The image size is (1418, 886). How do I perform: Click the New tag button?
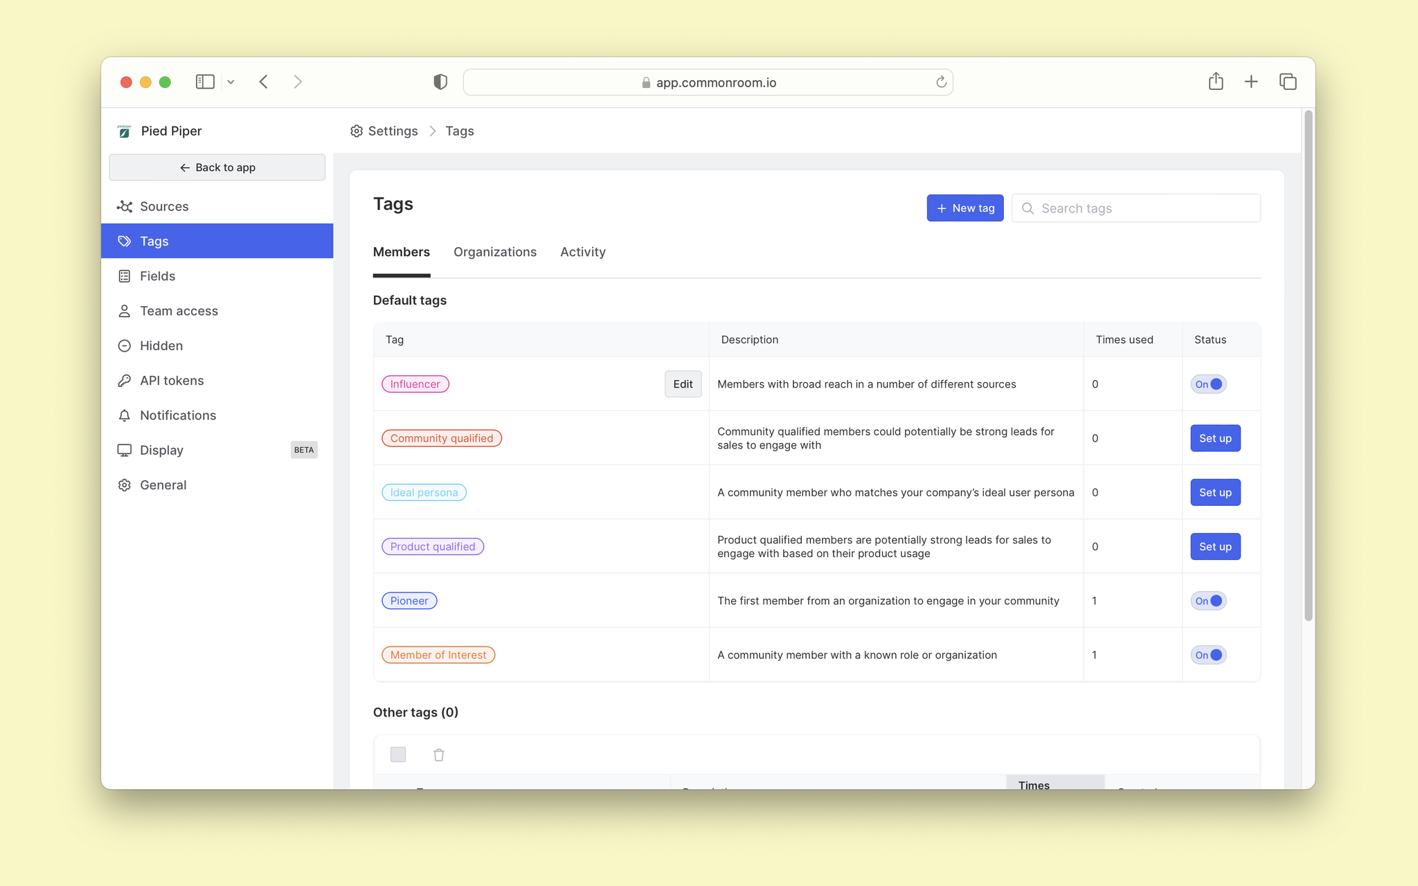point(964,207)
